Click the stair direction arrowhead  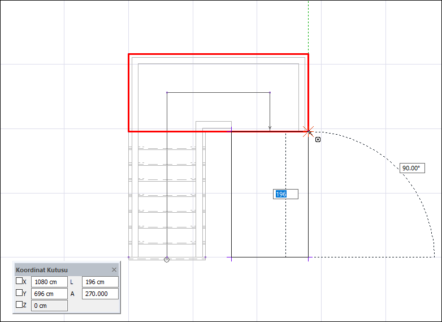270,128
